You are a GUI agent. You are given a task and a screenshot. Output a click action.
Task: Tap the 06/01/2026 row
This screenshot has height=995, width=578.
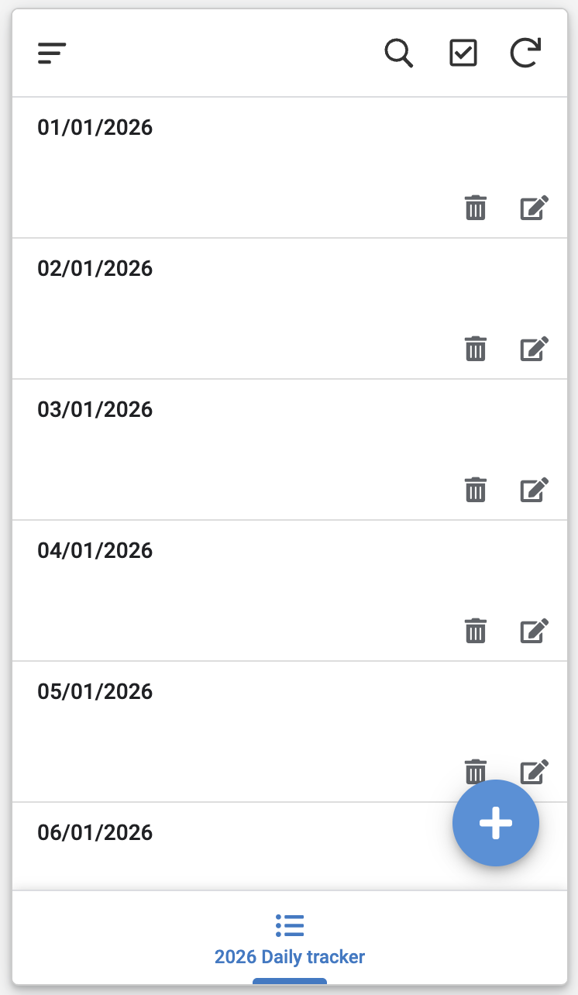(95, 832)
